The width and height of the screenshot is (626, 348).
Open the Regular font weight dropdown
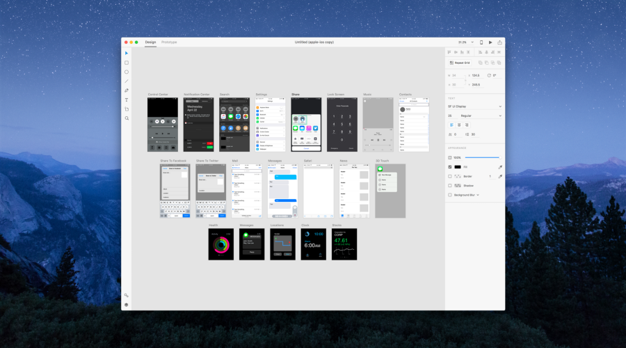[481, 116]
